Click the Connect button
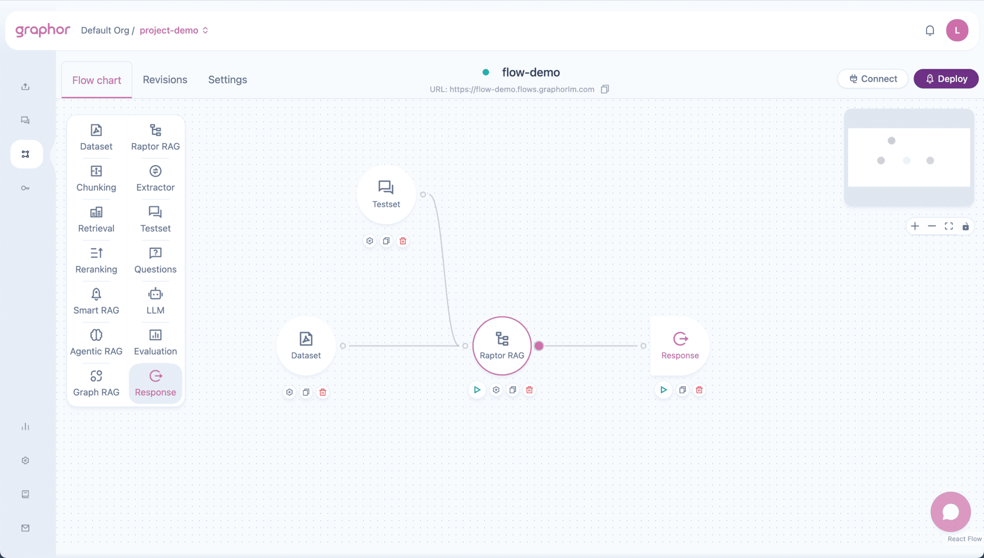This screenshot has height=558, width=984. point(873,79)
